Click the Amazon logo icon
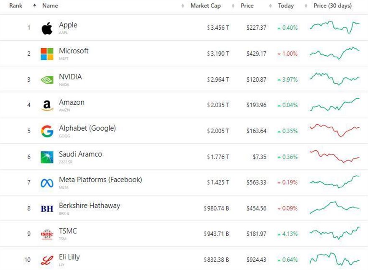Screen dimensions: 368x270 [47, 105]
